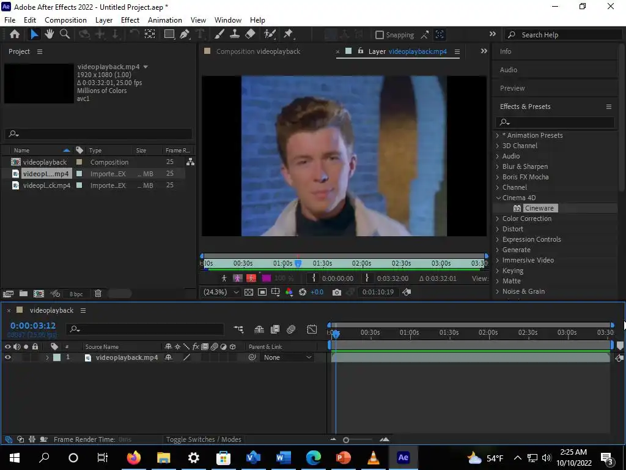Image resolution: width=626 pixels, height=470 pixels.
Task: Click the Search Help input field
Action: click(563, 35)
